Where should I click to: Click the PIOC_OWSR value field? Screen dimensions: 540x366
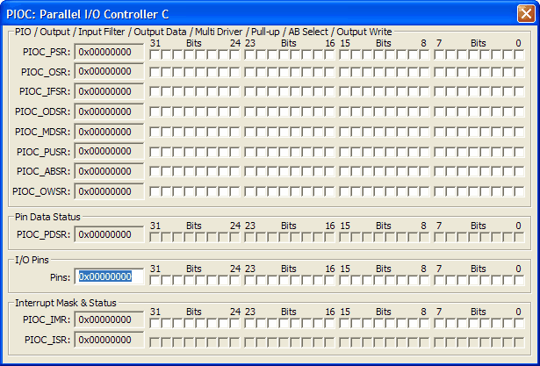coord(109,191)
